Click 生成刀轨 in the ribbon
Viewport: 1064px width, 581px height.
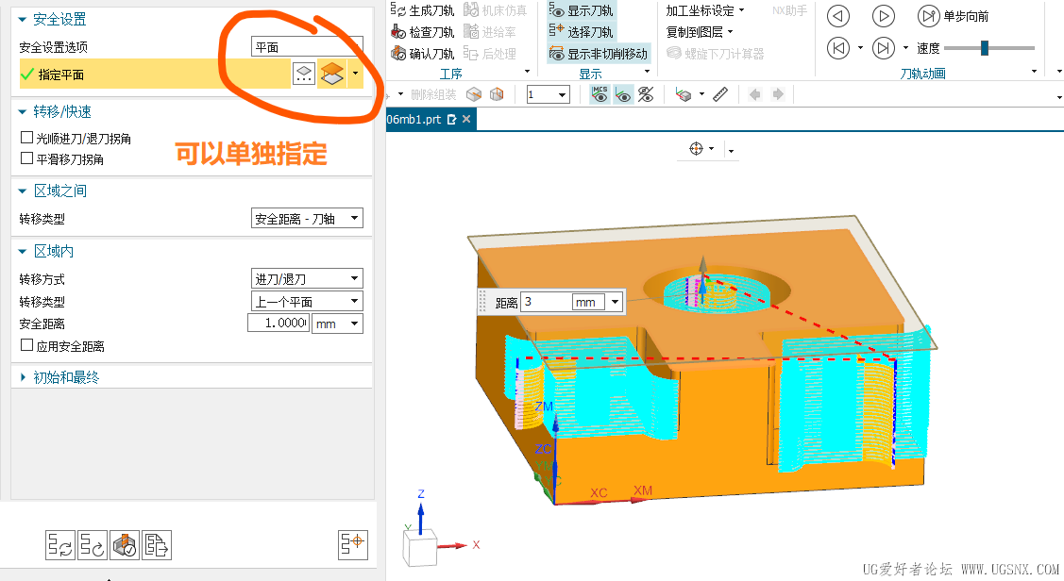click(423, 10)
